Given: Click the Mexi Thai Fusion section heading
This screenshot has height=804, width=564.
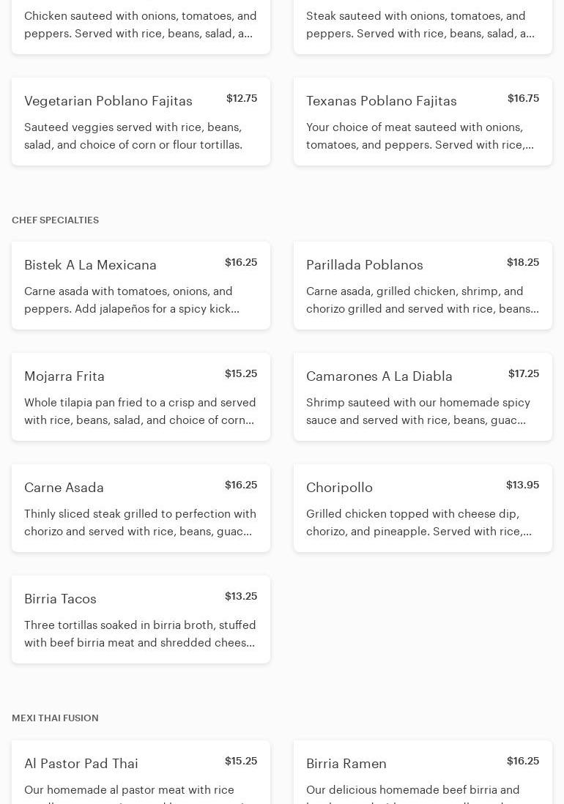Looking at the screenshot, I should tap(55, 718).
